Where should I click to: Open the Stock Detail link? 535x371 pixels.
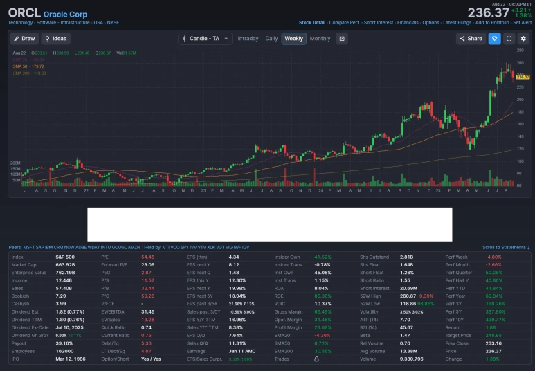312,23
